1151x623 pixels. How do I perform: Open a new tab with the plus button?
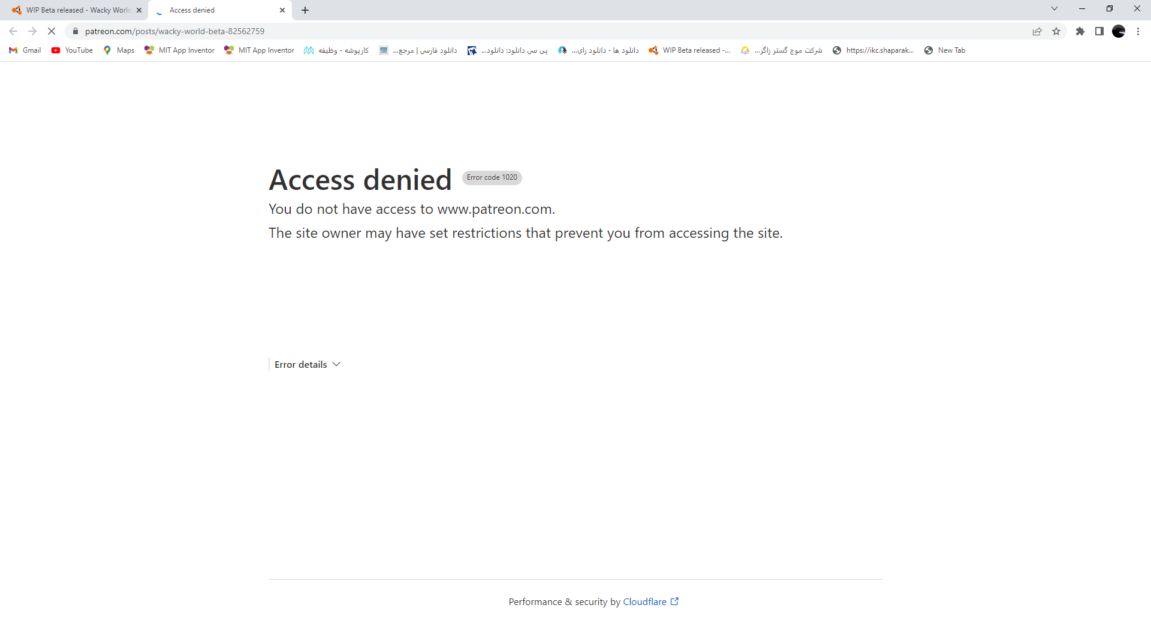[305, 10]
